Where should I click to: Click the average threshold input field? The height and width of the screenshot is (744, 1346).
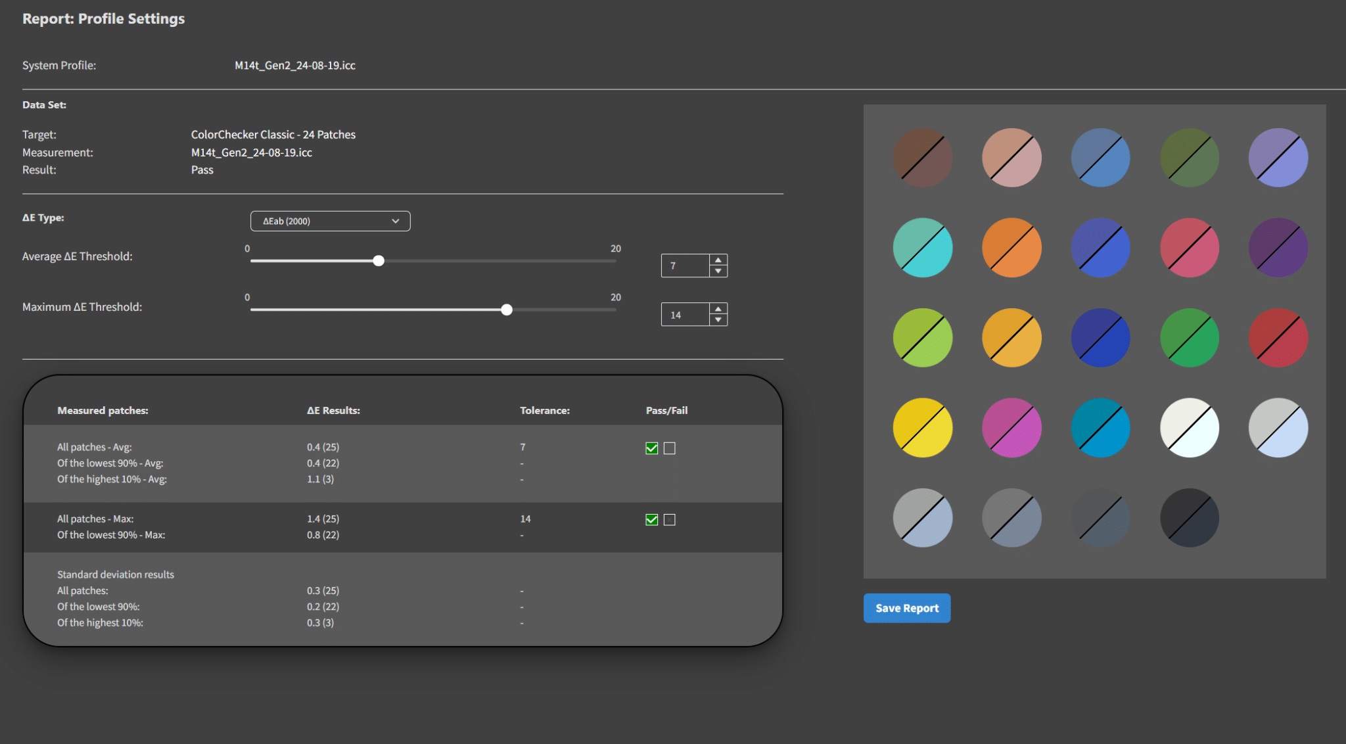click(685, 266)
